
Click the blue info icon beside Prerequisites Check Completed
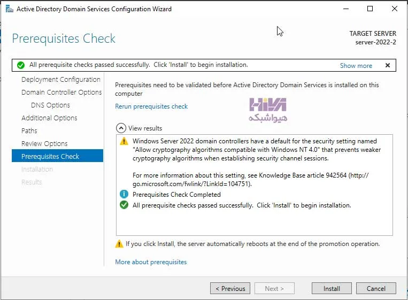(124, 194)
